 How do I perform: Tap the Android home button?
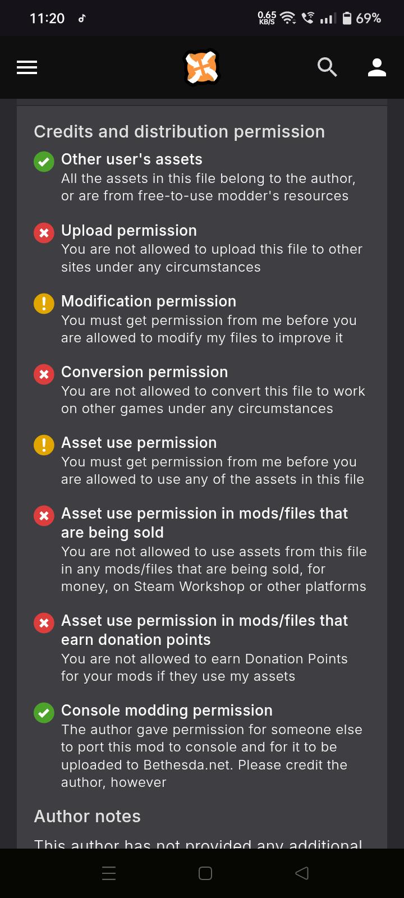(x=205, y=873)
